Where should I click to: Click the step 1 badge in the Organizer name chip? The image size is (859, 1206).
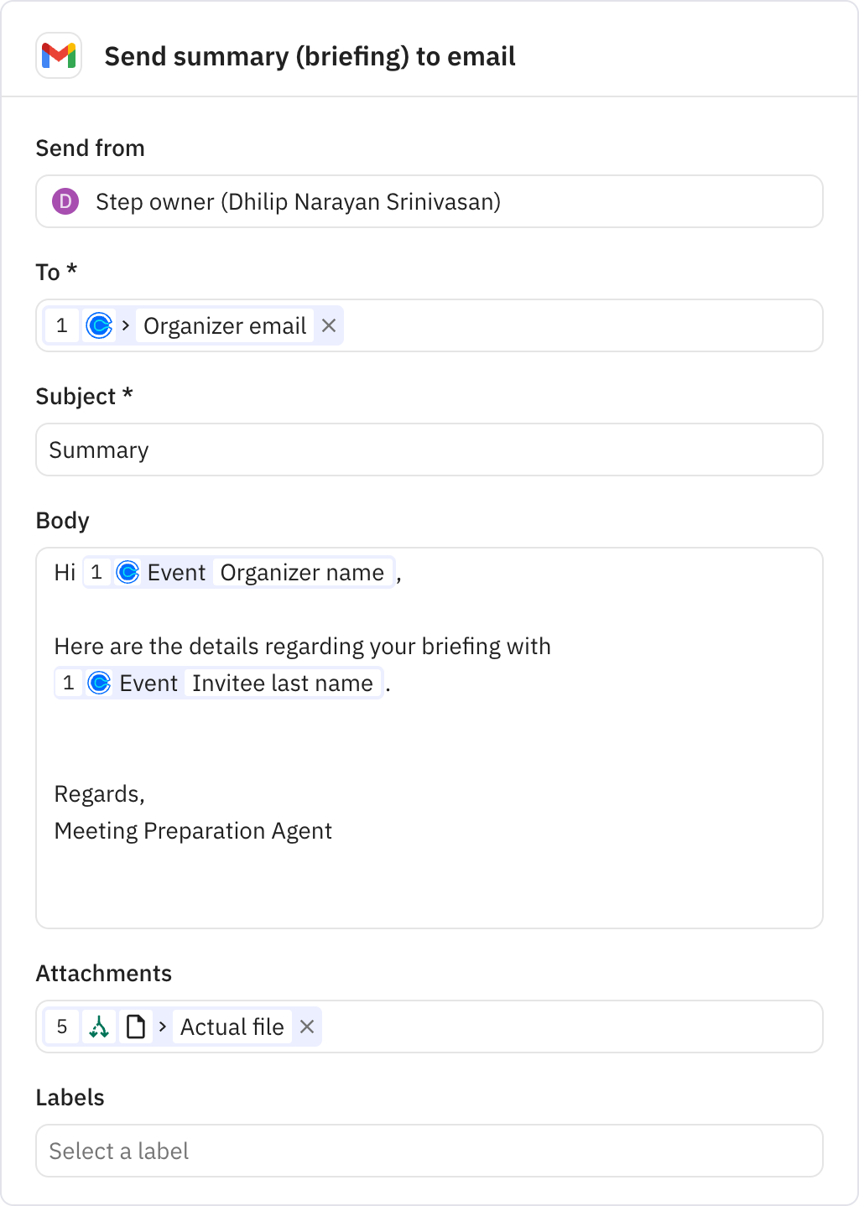point(96,572)
